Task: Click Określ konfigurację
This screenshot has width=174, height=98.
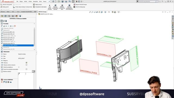Action: pyautogui.click(x=79, y=7)
